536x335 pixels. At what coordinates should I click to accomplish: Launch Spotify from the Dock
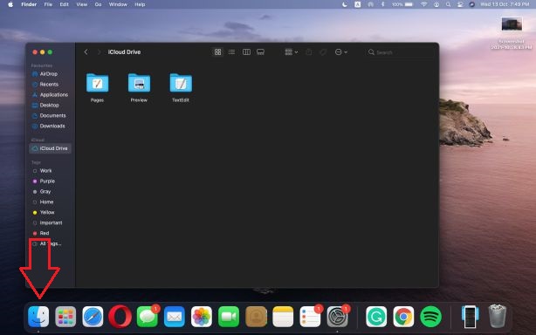430,317
